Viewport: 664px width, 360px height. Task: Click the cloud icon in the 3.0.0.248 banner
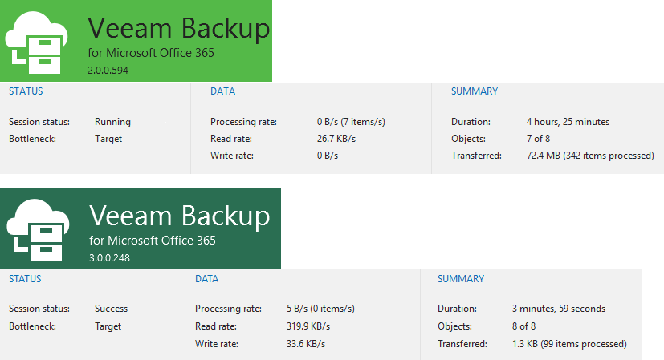(38, 230)
